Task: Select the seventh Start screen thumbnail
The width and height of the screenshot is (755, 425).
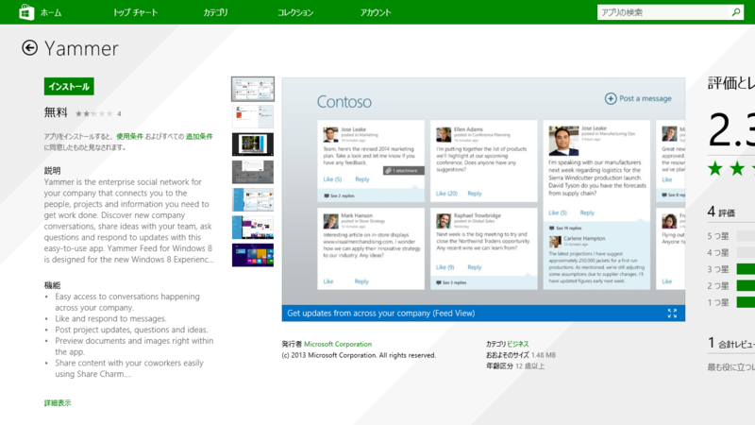Action: (x=253, y=255)
